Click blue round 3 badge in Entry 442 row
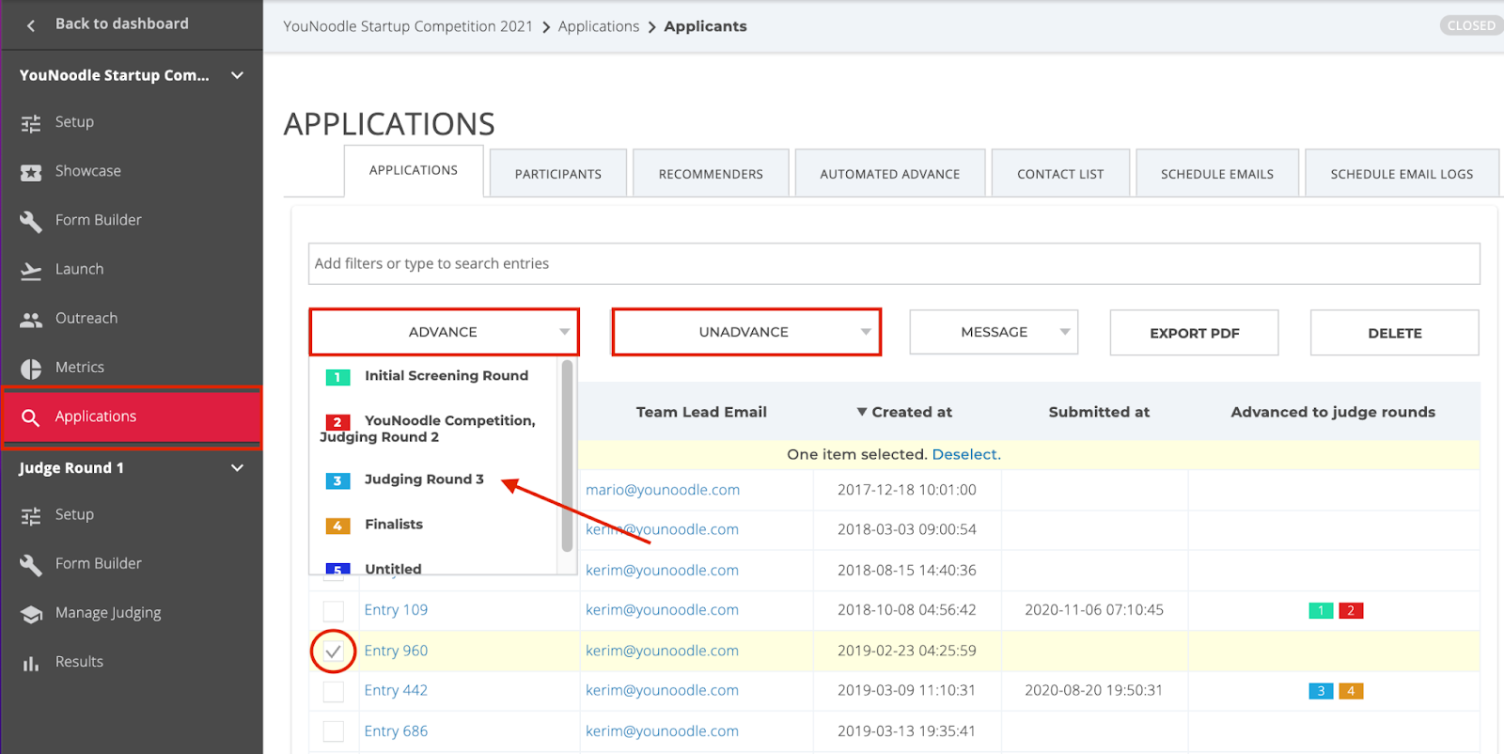The width and height of the screenshot is (1504, 754). click(x=1321, y=691)
